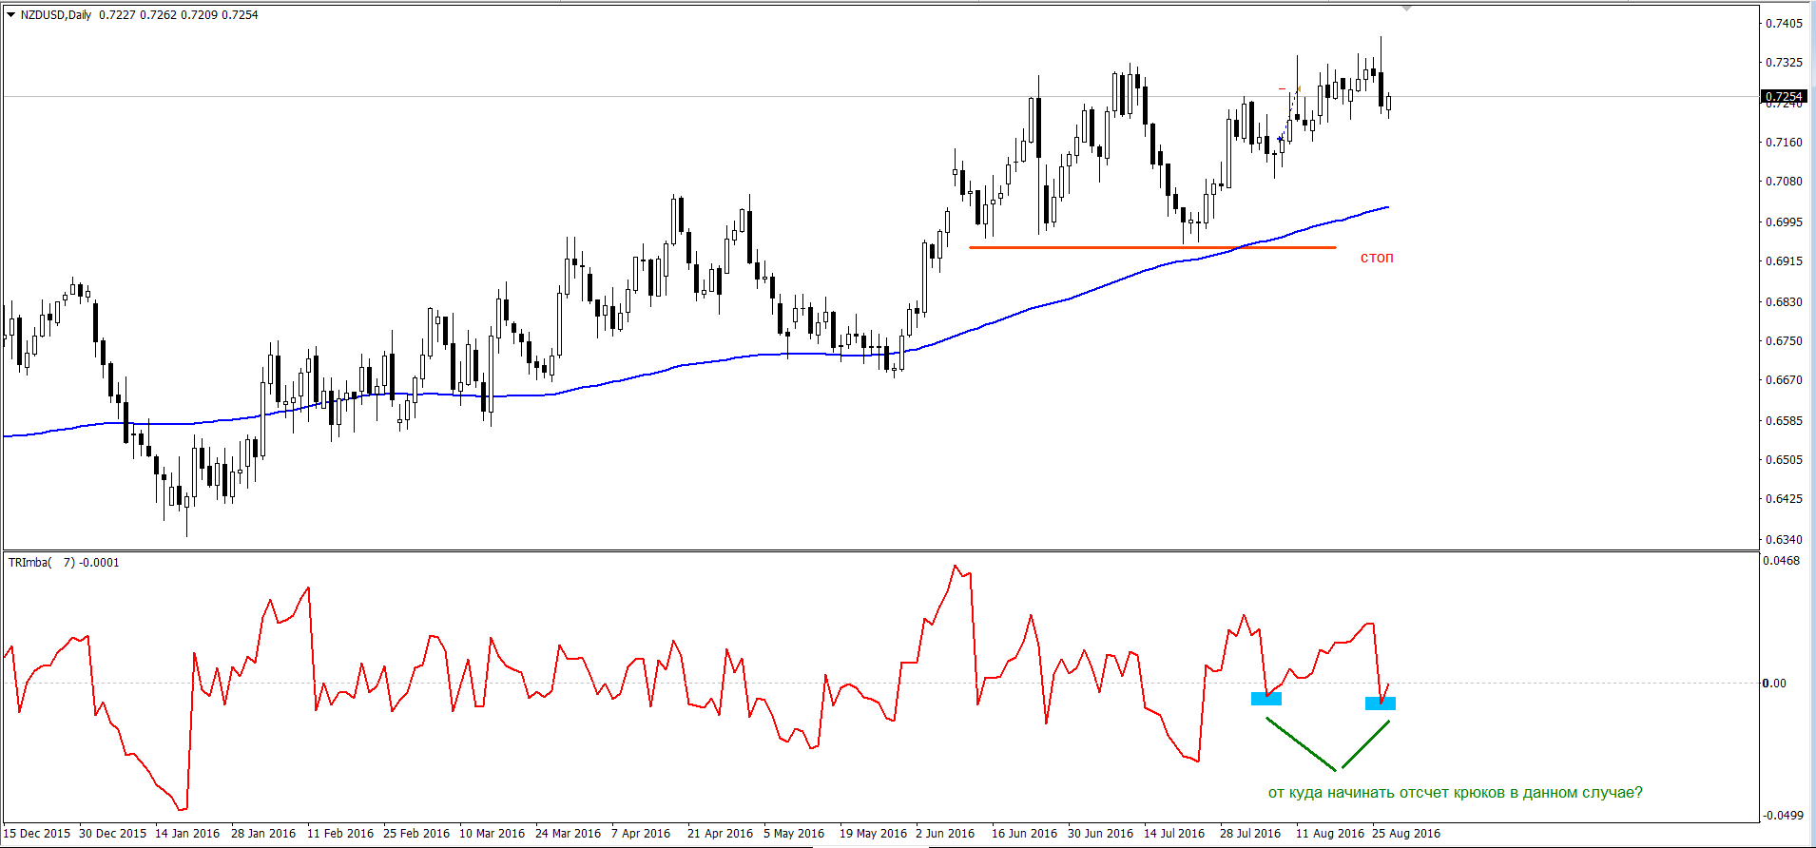The width and height of the screenshot is (1816, 848).
Task: Click price axis value 0.6505
Action: point(1784,459)
